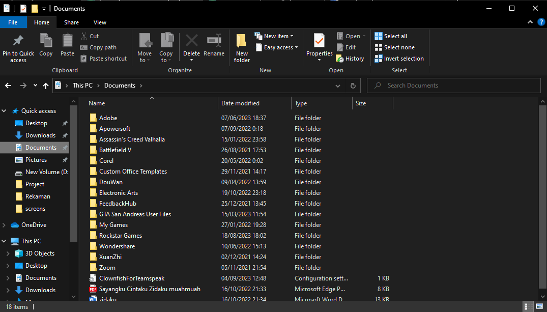Viewport: 547px width, 312px height.
Task: Open file History from ribbon
Action: tap(350, 59)
